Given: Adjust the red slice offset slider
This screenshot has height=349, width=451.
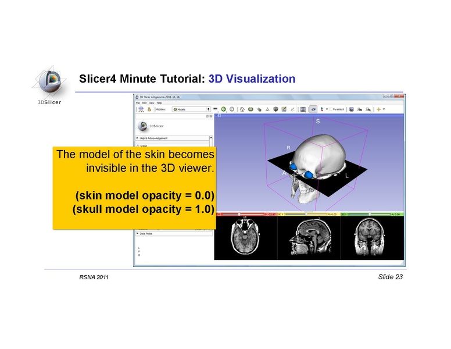Looking at the screenshot, I should point(242,214).
